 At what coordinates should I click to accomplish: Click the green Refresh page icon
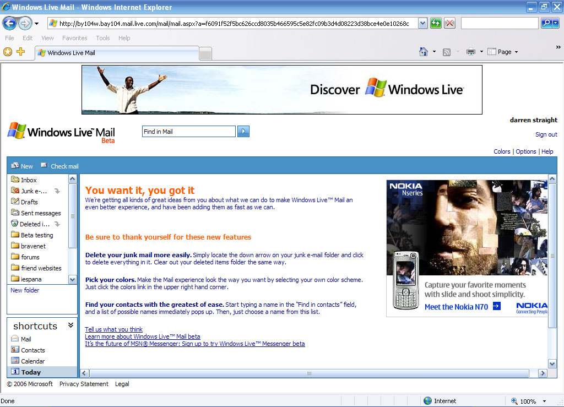coord(436,23)
